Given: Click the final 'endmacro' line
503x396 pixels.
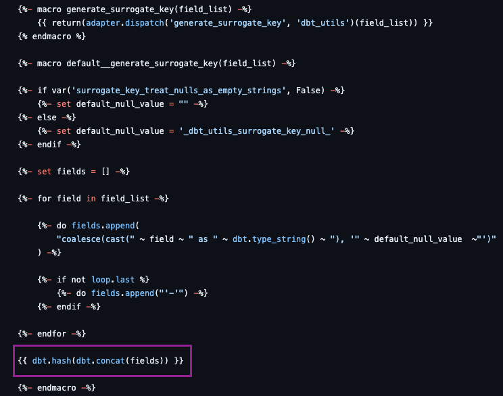Looking at the screenshot, I should click(x=57, y=388).
